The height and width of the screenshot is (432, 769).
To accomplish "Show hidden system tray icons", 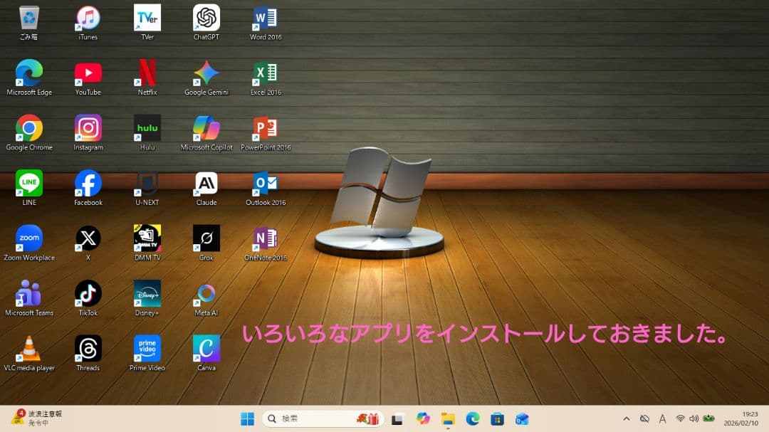I will [x=627, y=418].
